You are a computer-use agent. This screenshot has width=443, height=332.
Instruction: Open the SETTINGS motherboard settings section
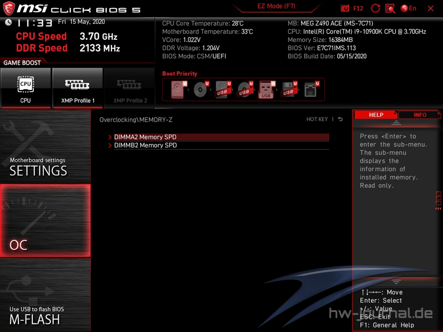pyautogui.click(x=45, y=146)
